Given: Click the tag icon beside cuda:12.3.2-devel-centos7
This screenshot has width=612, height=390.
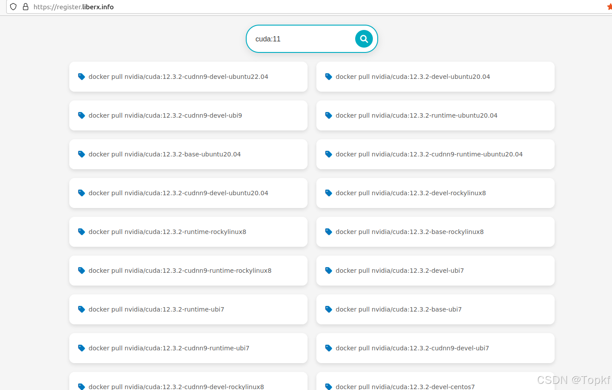Looking at the screenshot, I should coord(328,386).
